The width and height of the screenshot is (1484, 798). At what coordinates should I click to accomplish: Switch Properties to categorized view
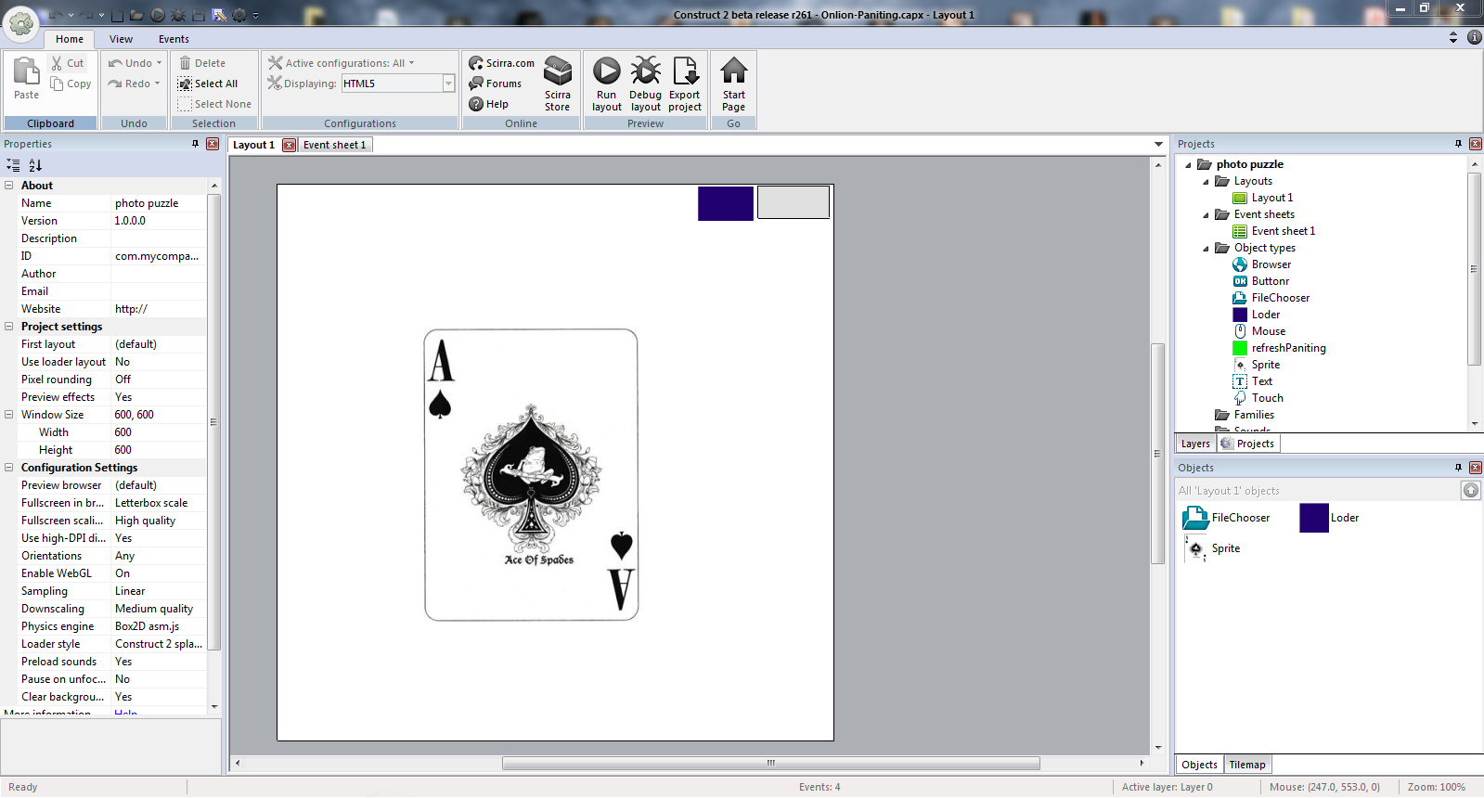pos(13,165)
